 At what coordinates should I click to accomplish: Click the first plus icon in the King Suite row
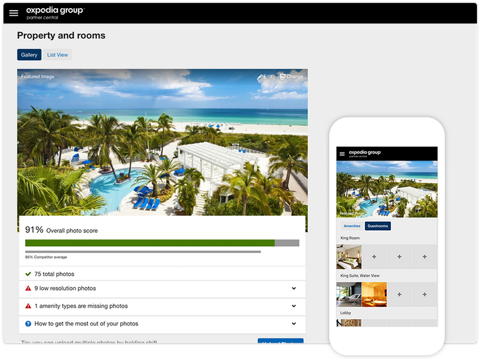[399, 295]
